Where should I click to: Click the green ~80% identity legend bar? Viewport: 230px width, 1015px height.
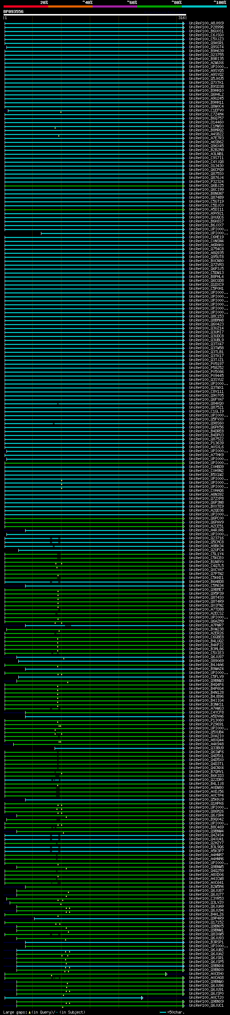coord(160,7)
